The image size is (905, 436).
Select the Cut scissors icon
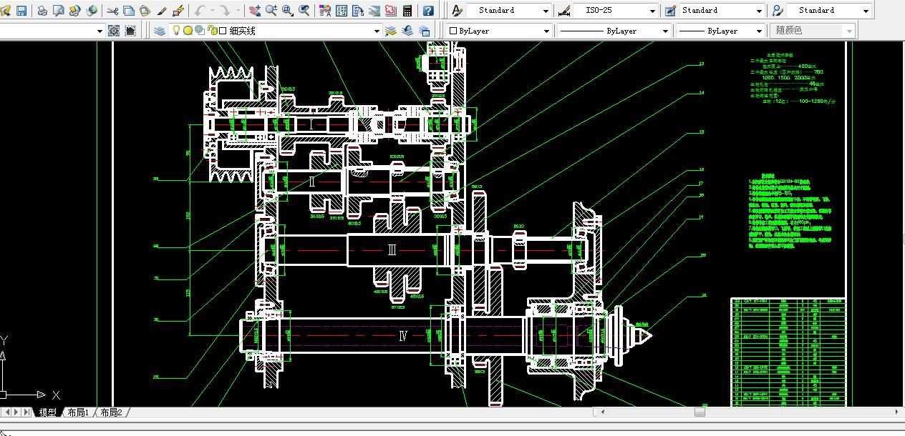tap(112, 11)
